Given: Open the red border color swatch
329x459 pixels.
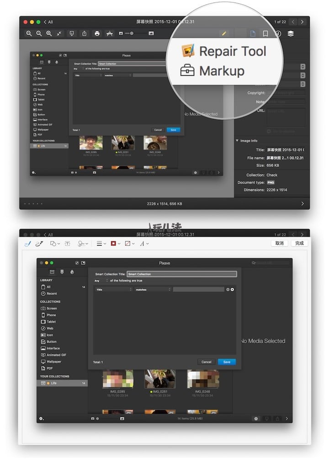Looking at the screenshot, I should tap(114, 244).
